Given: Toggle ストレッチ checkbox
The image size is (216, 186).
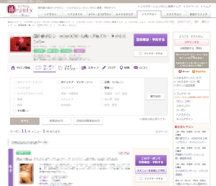Looking at the screenshot, I should point(58,99).
